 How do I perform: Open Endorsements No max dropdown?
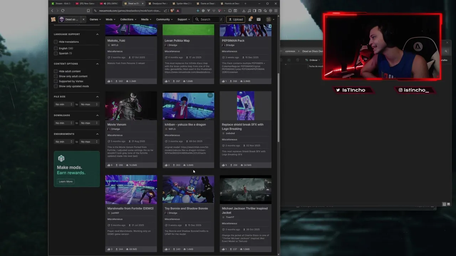89,142
